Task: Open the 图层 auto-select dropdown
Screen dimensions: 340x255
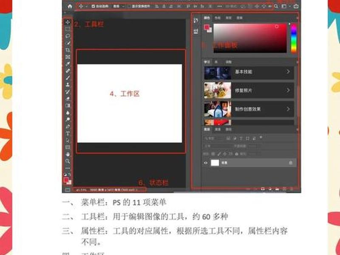Action: [x=119, y=6]
